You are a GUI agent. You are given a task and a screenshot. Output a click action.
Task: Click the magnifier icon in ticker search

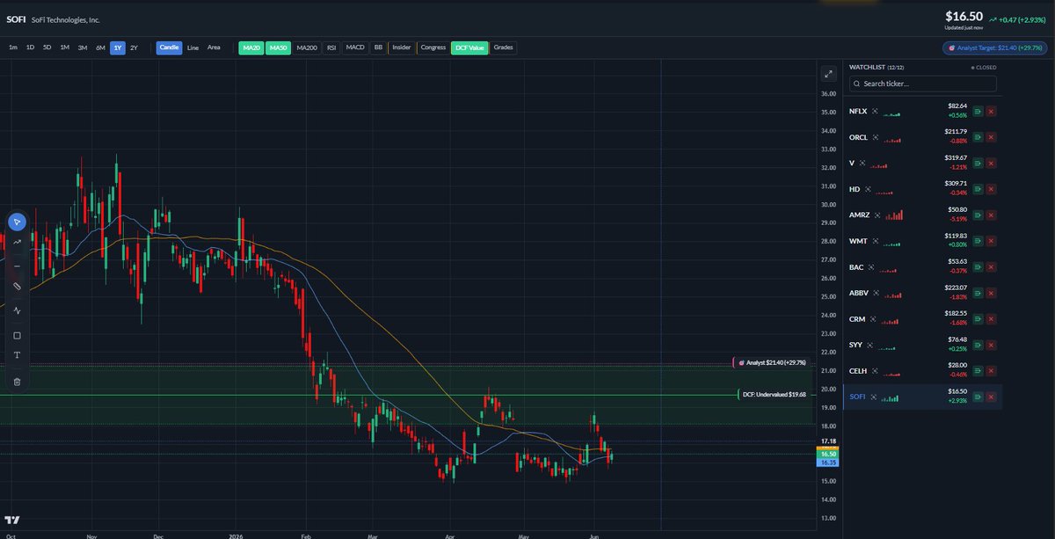point(856,84)
